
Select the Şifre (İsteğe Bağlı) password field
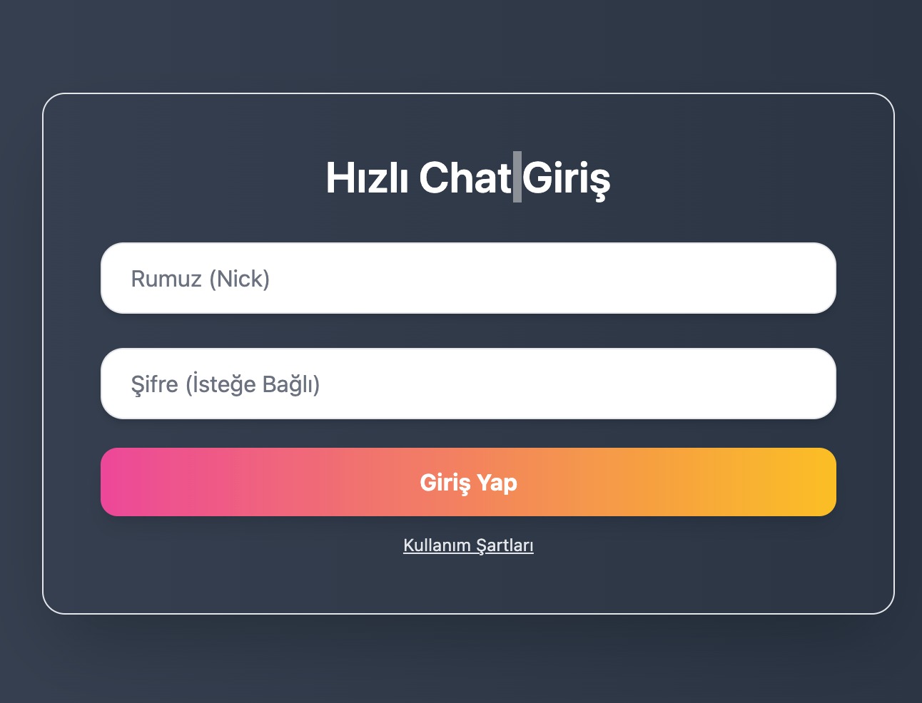(468, 384)
